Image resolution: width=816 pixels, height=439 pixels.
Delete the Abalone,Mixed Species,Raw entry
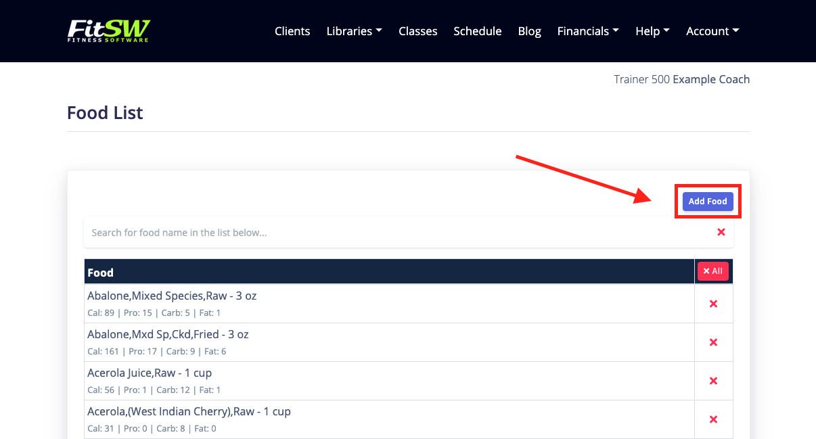[x=713, y=304]
